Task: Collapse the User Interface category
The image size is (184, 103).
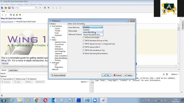Action: (x=51, y=26)
